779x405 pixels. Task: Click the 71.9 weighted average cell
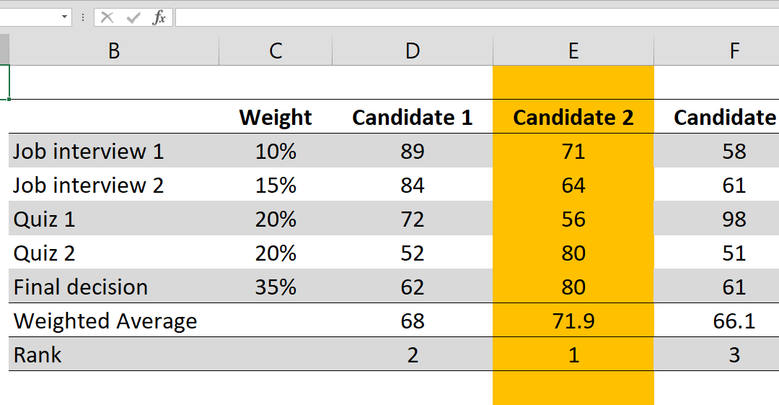(573, 321)
